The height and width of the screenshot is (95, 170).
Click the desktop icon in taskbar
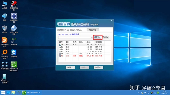tap(8, 93)
